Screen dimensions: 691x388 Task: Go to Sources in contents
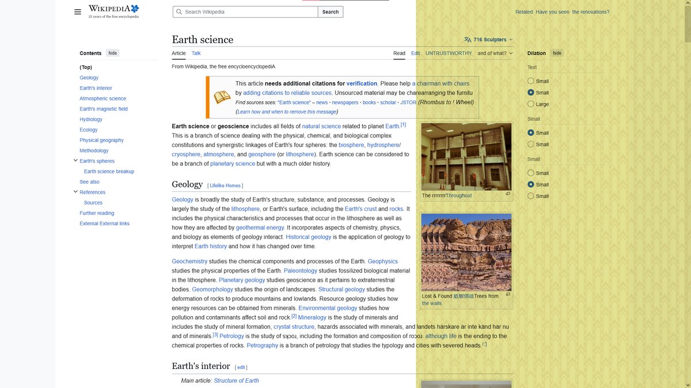(x=93, y=202)
